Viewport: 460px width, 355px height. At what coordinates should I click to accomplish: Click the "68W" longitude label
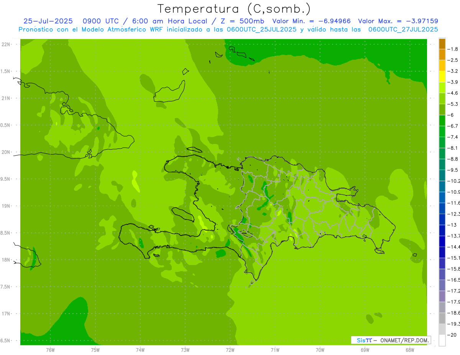[409, 350]
